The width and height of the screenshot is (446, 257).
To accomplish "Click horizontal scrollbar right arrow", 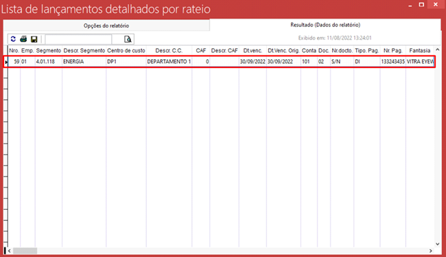I will pyautogui.click(x=431, y=251).
